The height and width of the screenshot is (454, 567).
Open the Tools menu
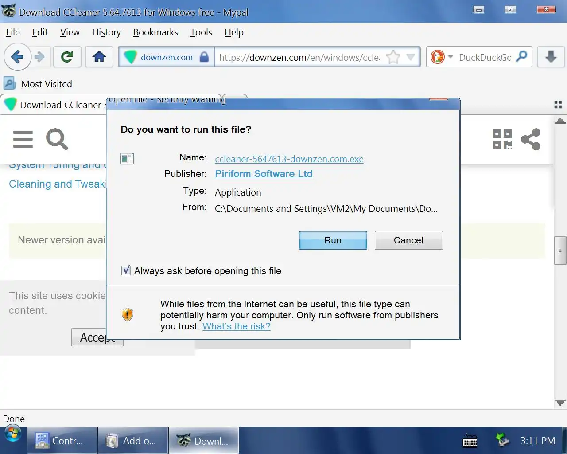[201, 32]
